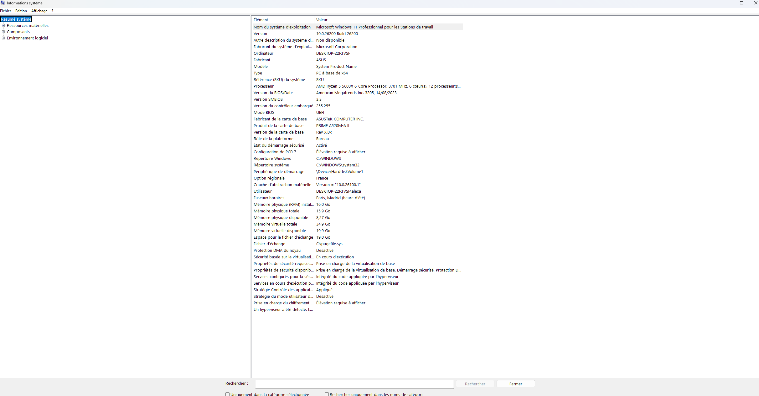Open the Affichage menu
Screen dimensions: 759x396
click(39, 11)
